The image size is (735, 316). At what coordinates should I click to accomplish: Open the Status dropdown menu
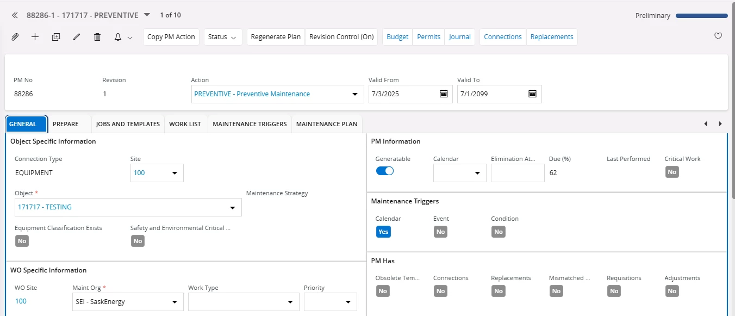pyautogui.click(x=223, y=37)
